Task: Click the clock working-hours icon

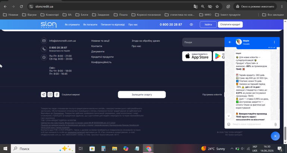Action: point(44,57)
